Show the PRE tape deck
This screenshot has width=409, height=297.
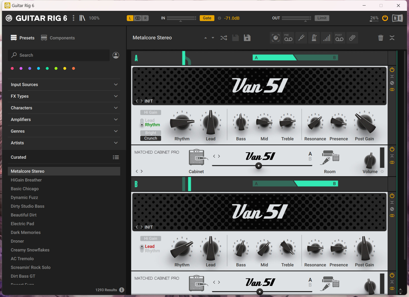click(288, 38)
